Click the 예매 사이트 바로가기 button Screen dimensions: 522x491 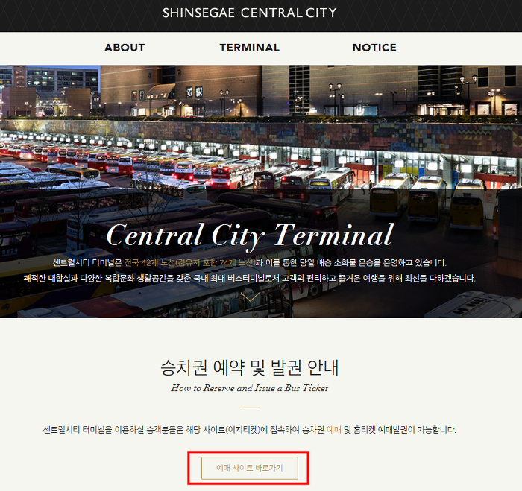[x=249, y=468]
